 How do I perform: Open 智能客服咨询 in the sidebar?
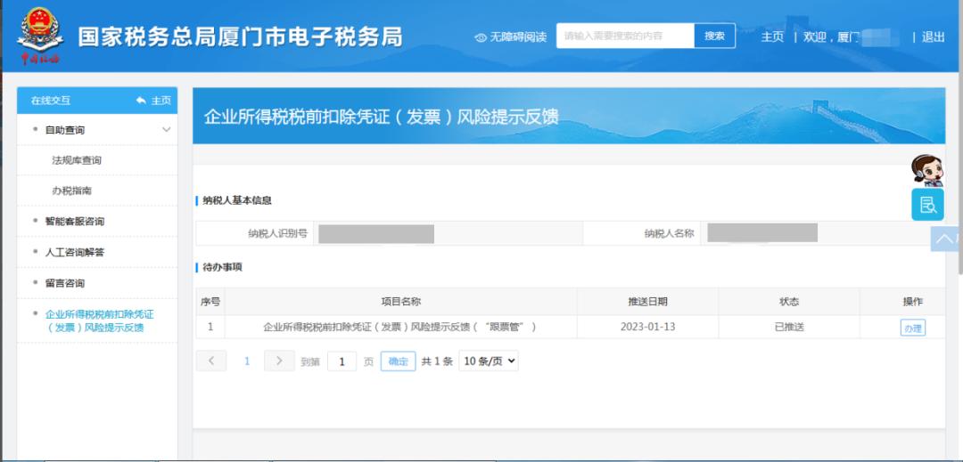point(75,221)
